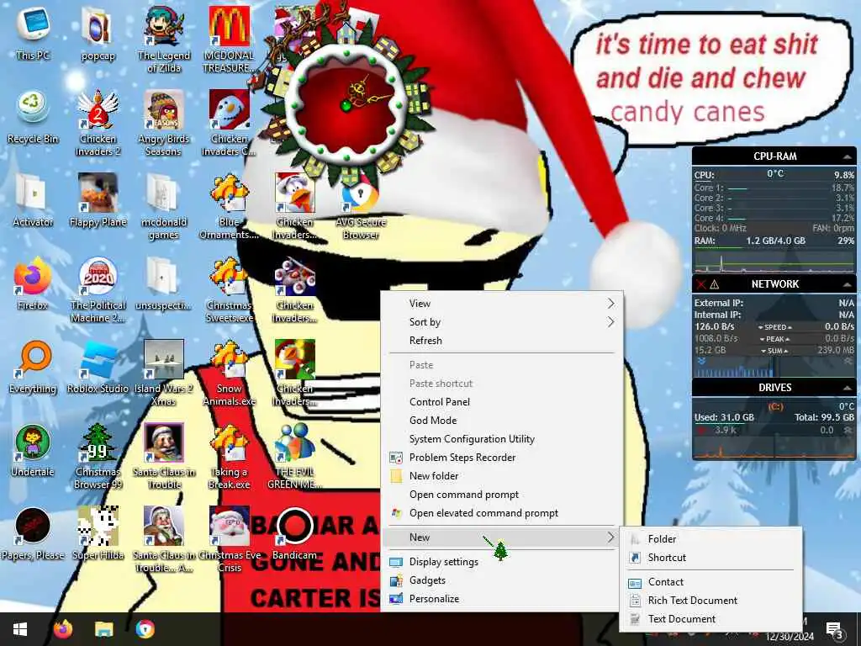Select the mcdonald games folder

(x=164, y=205)
